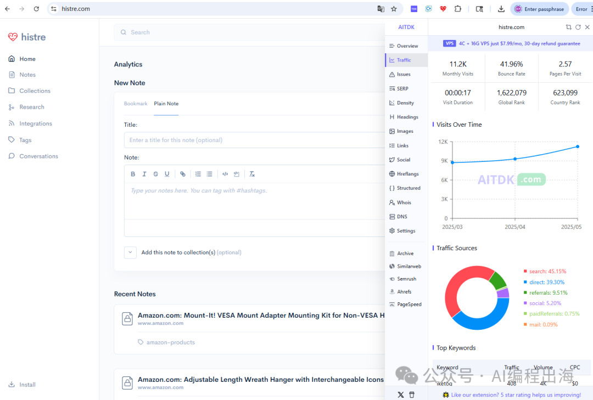Open the Chrome downloads icon
593x400 pixels.
click(501, 9)
